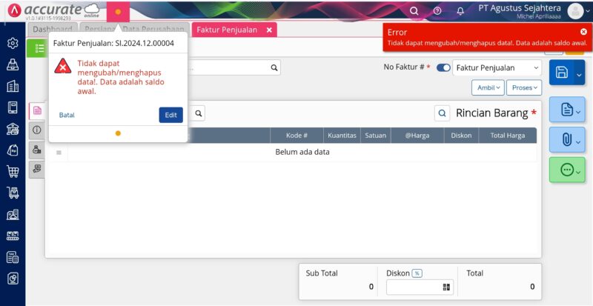
Task: Click the blue save disk button
Action: point(562,72)
